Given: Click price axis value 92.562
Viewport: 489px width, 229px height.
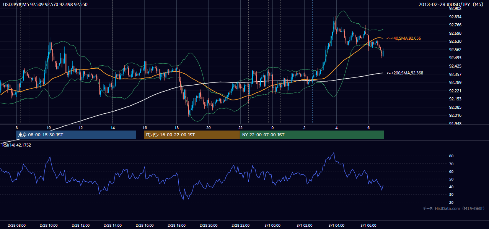Looking at the screenshot, I should tap(455, 50).
